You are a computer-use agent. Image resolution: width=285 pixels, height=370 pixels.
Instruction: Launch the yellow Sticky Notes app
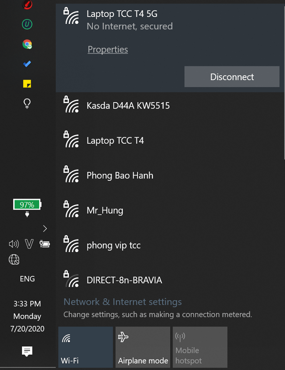click(x=27, y=84)
